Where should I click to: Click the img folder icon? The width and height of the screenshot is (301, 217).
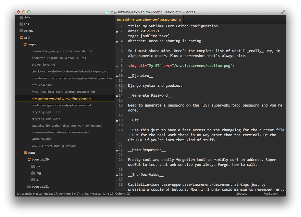[33, 173]
